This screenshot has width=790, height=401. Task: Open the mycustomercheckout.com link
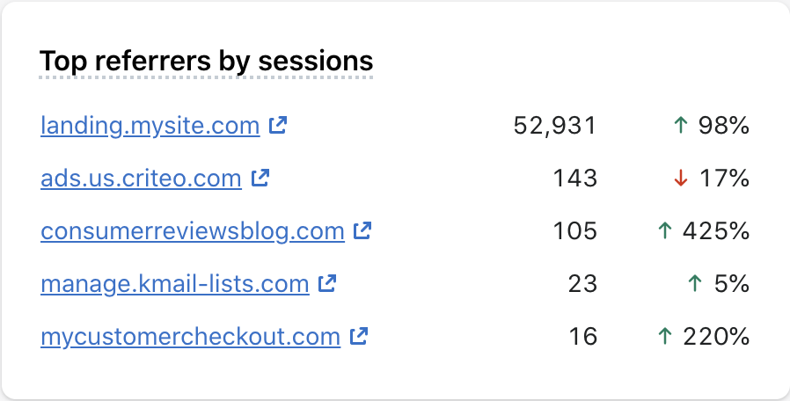tap(190, 337)
